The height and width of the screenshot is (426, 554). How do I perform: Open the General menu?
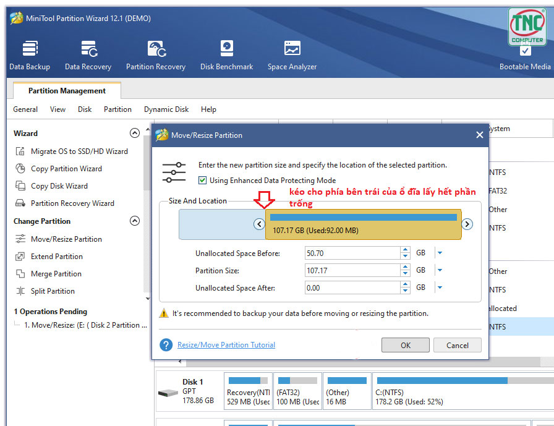tap(25, 109)
